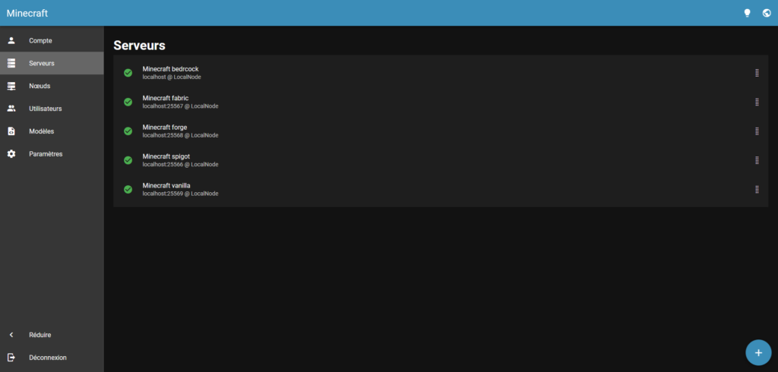
Task: Select the Serveurs menu item
Action: click(42, 63)
